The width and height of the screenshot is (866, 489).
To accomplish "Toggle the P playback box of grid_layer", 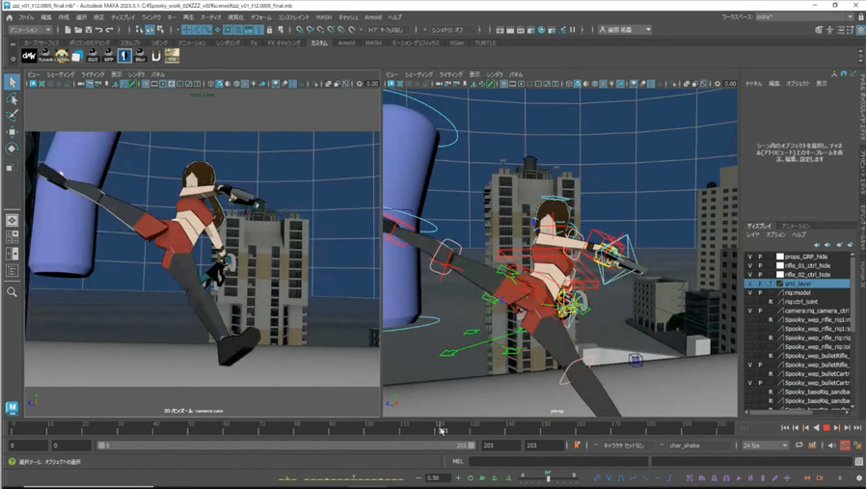I will click(760, 284).
